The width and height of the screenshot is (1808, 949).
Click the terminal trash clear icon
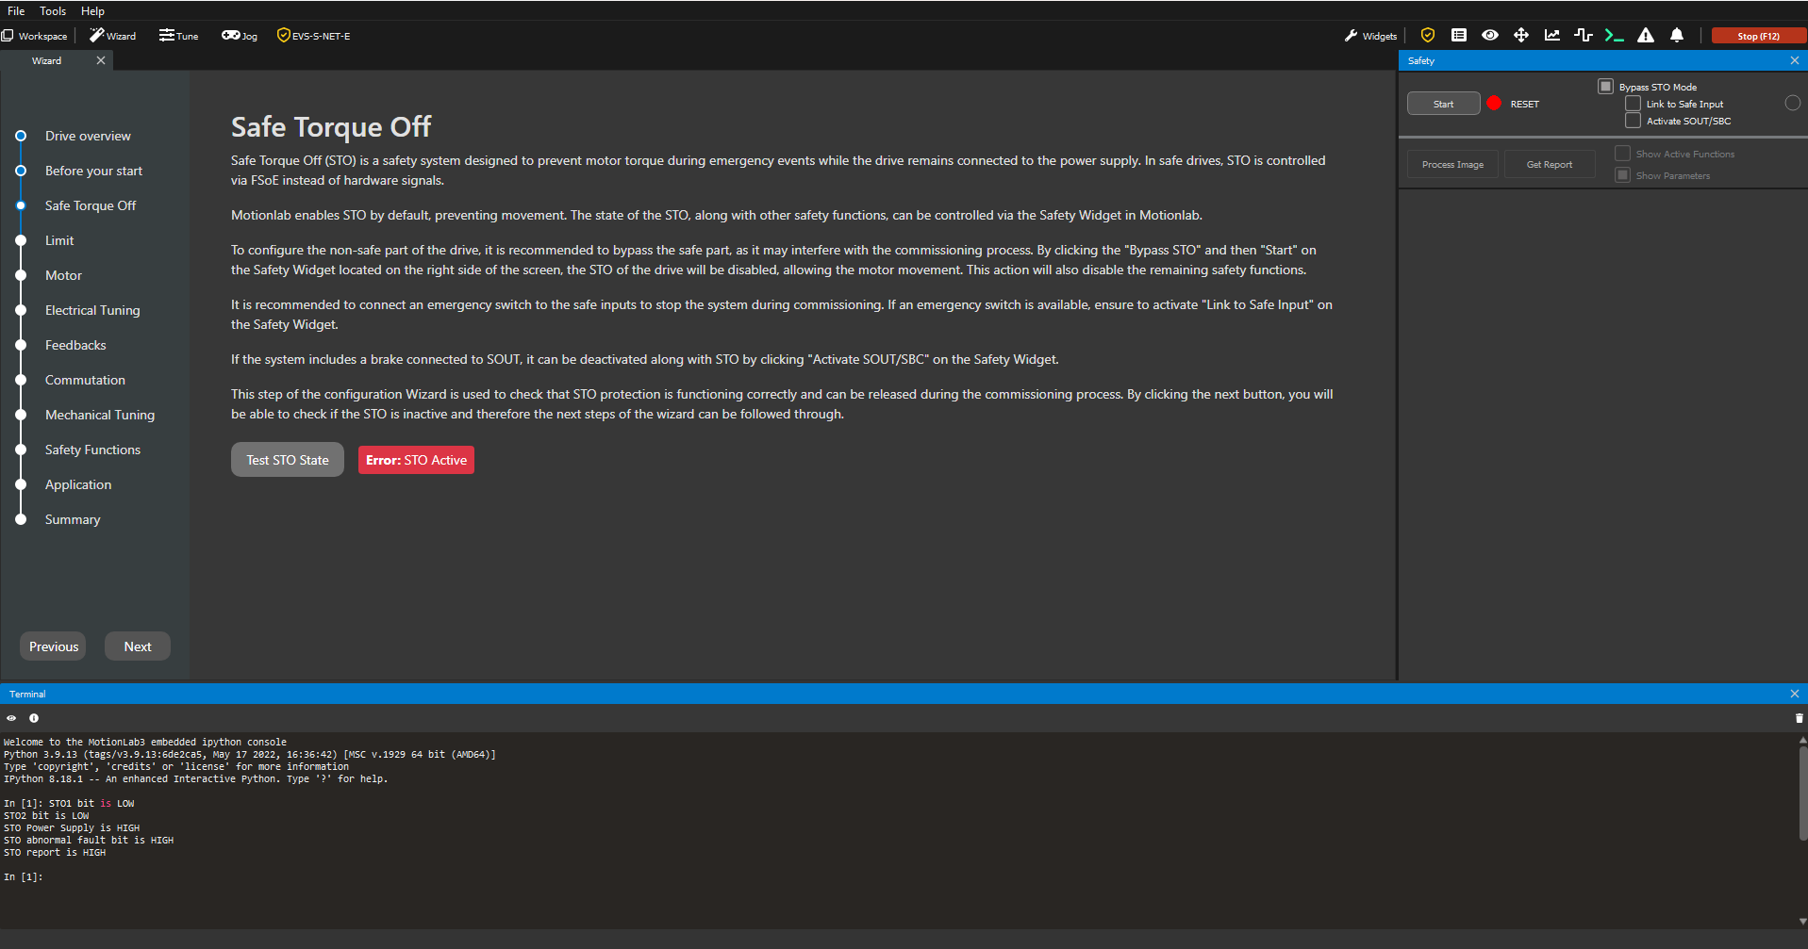(x=1799, y=718)
